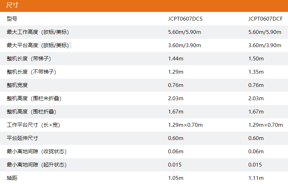Click JCPT0607DCF value in 最大平台高度 row

(265, 45)
